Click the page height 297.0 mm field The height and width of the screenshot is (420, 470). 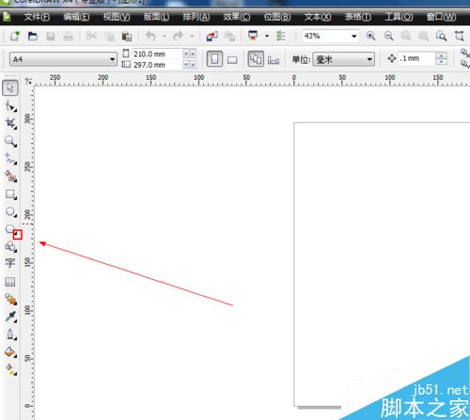point(157,65)
